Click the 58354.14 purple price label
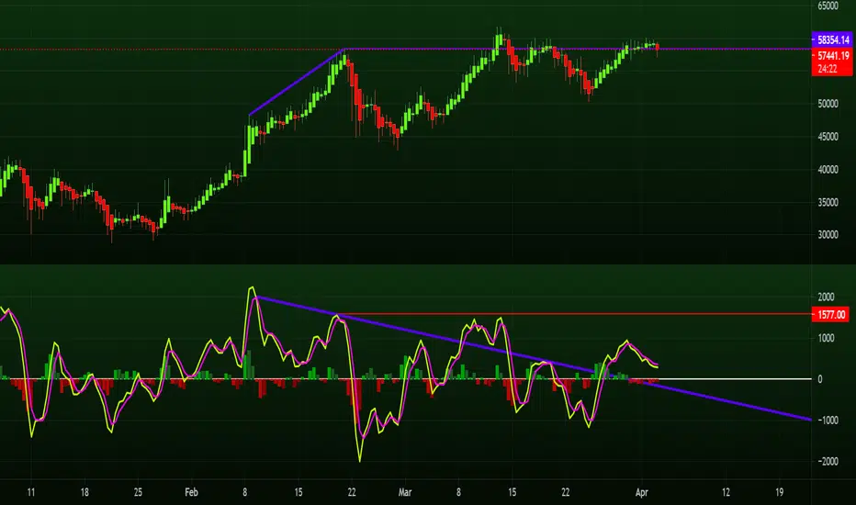 pos(832,39)
